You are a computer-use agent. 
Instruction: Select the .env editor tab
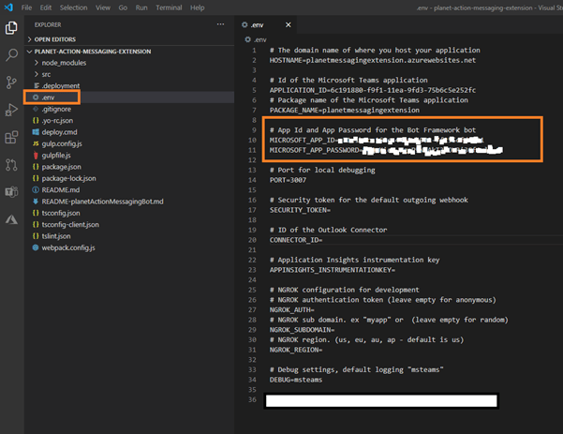point(257,23)
